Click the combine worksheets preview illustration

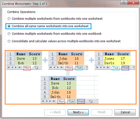click(71, 77)
